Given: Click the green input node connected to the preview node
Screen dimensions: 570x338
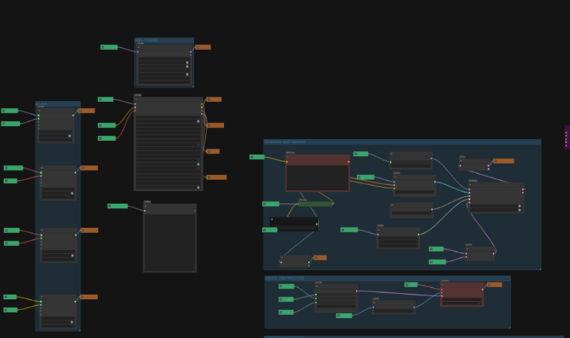Looking at the screenshot, I should click(x=117, y=206).
